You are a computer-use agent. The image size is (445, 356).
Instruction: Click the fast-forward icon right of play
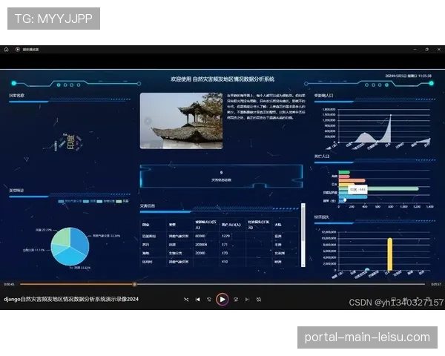(x=235, y=300)
